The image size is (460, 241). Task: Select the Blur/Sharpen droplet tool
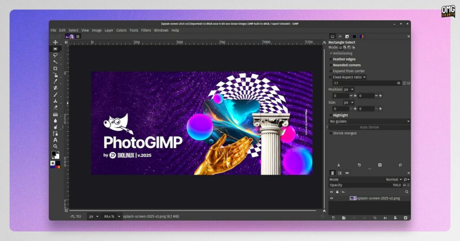55,121
